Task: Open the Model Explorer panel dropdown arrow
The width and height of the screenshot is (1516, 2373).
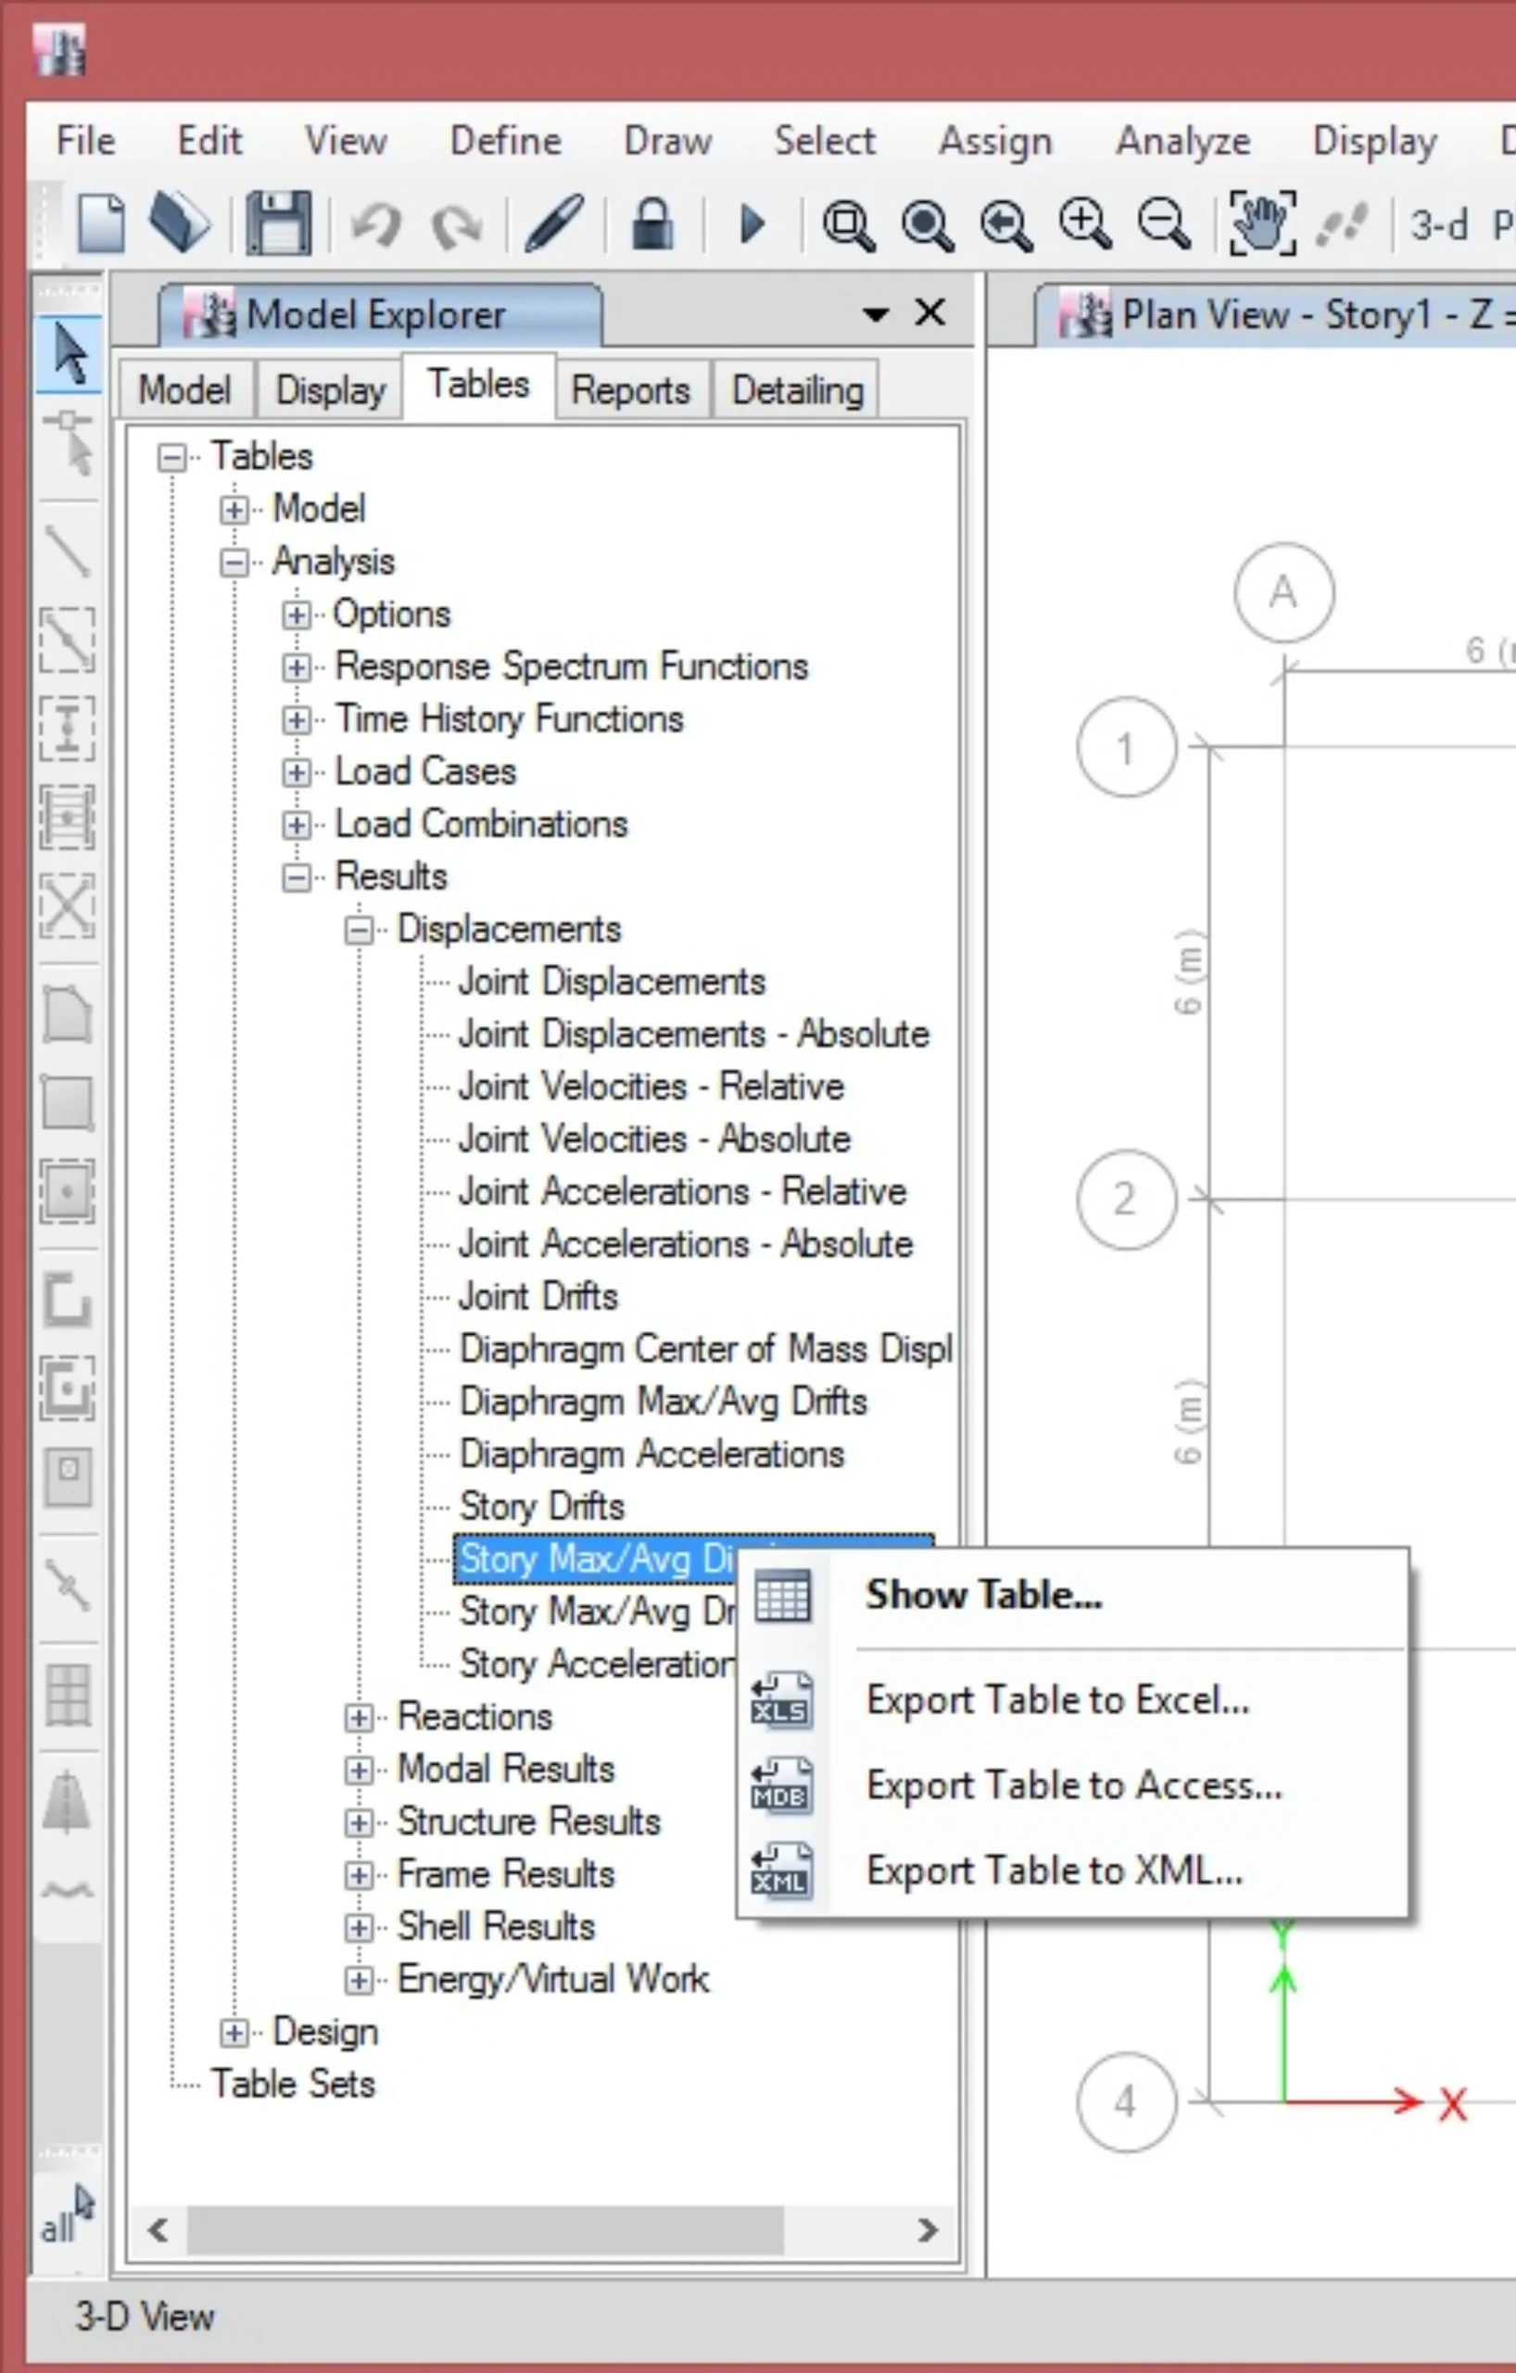Action: [875, 314]
